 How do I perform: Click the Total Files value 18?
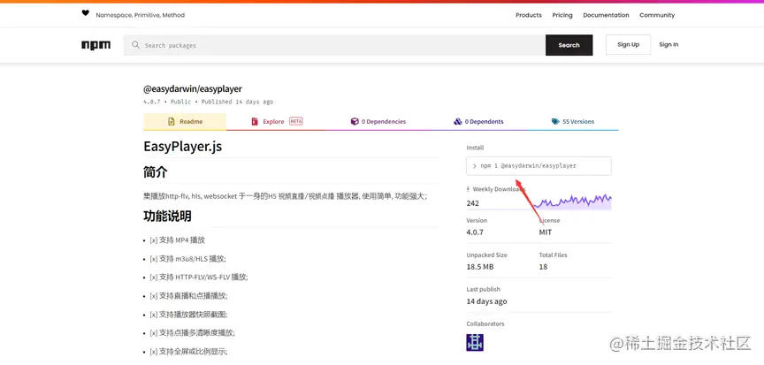click(543, 267)
